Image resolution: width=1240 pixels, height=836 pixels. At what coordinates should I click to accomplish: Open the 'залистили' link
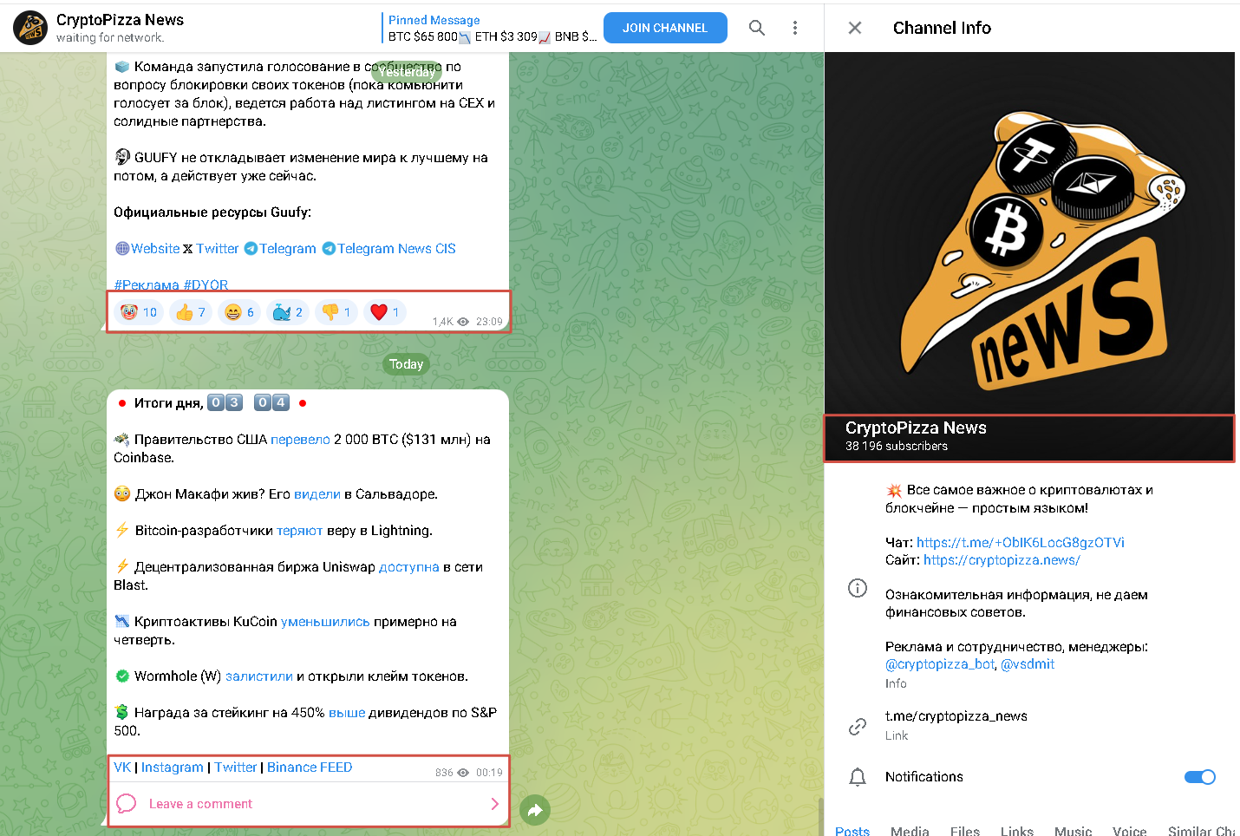pos(259,676)
